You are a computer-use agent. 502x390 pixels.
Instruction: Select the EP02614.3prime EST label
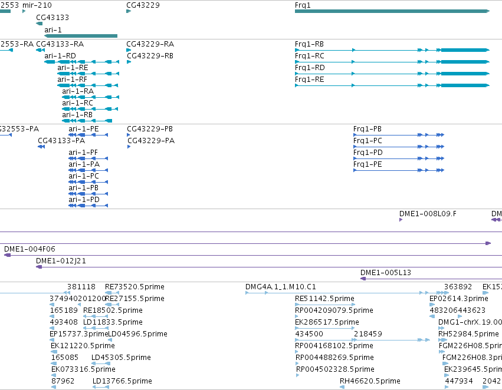tap(459, 299)
